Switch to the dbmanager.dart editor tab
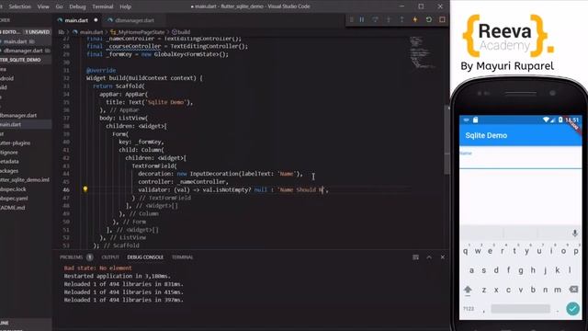Image resolution: width=588 pixels, height=331 pixels. (134, 20)
